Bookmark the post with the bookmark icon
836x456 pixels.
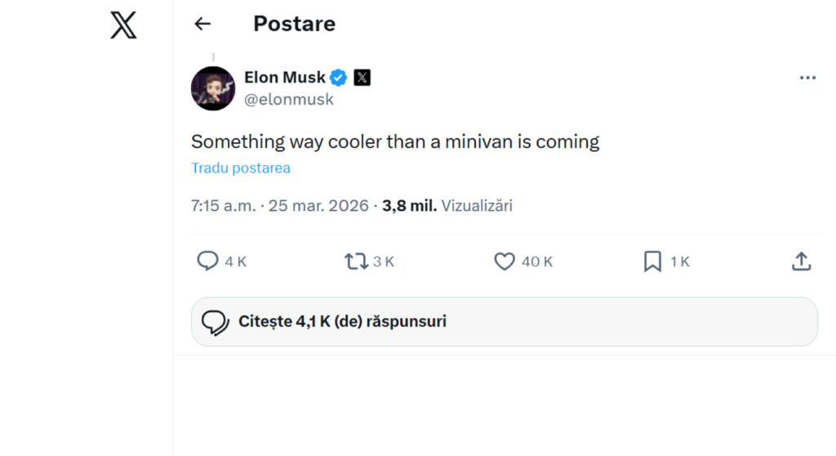coord(652,262)
